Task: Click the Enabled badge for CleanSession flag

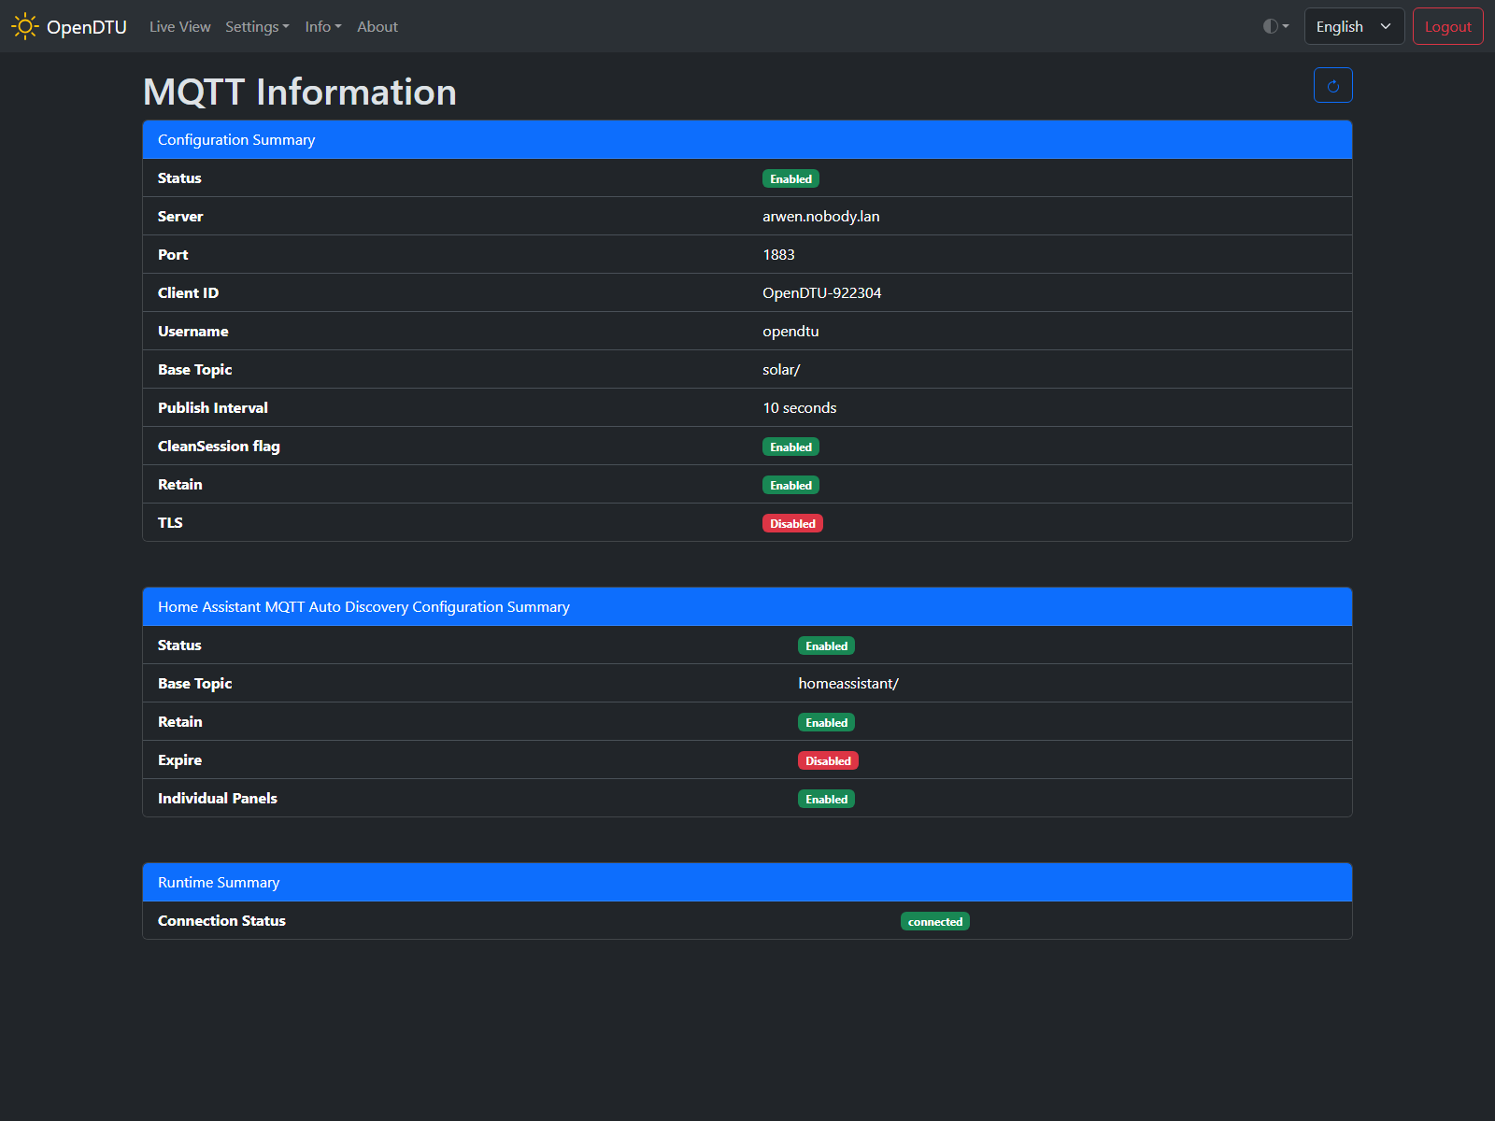Action: pyautogui.click(x=790, y=447)
